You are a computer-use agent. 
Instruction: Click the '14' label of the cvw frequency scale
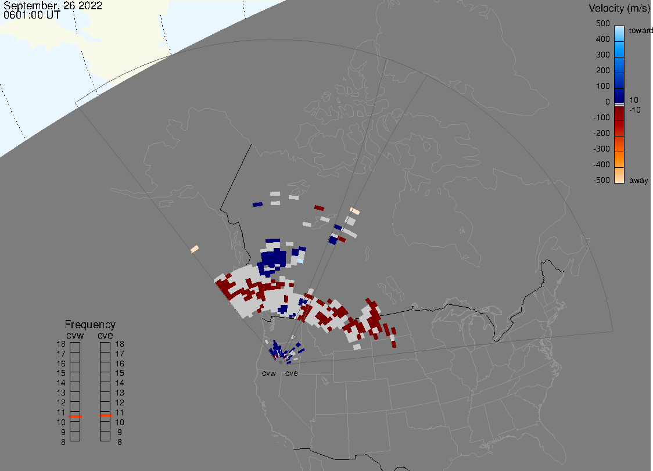(61, 383)
